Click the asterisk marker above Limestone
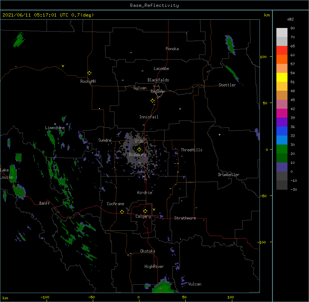This screenshot has width=309, height=302. pyautogui.click(x=55, y=124)
